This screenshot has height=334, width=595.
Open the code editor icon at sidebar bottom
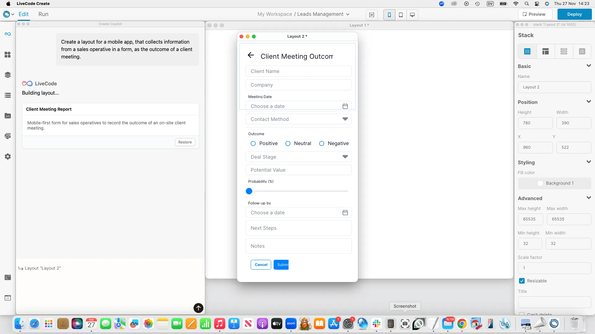[7, 298]
